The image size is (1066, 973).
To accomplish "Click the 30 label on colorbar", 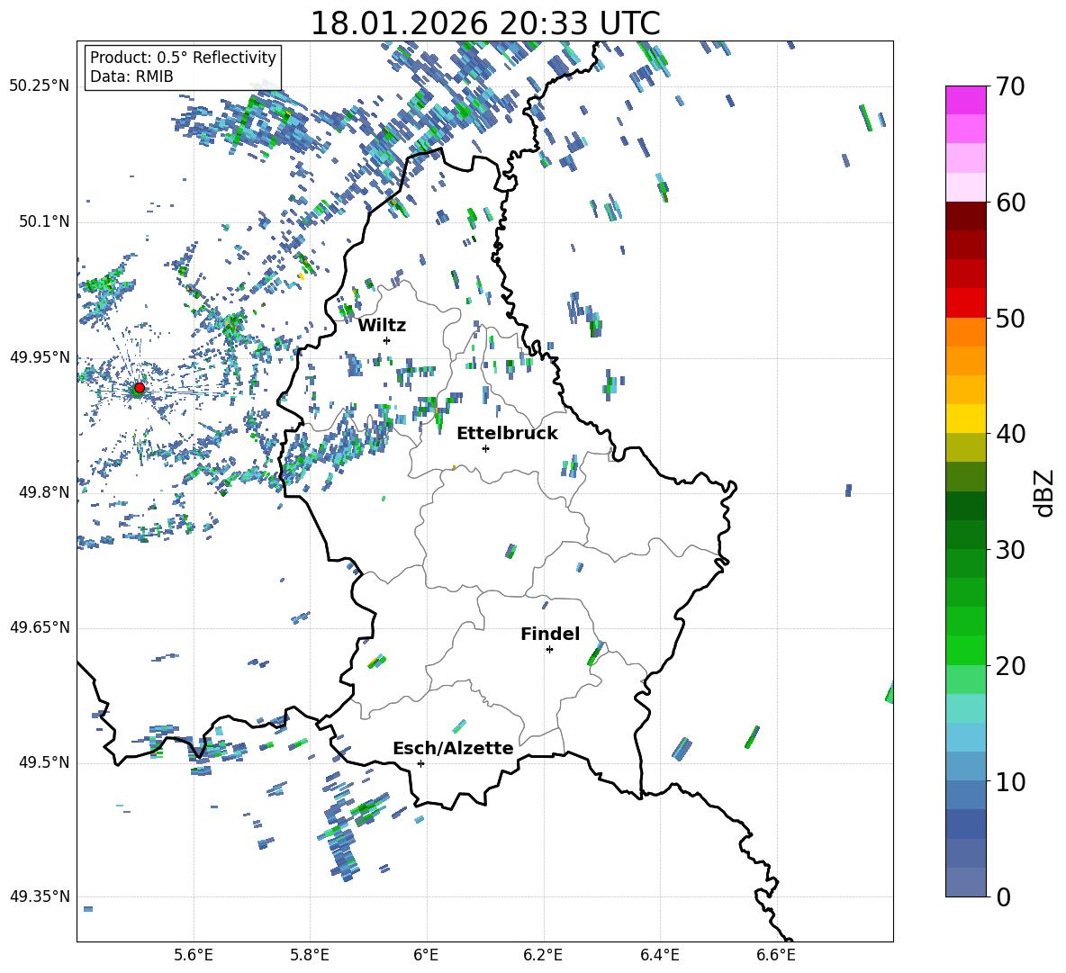I will [1010, 550].
